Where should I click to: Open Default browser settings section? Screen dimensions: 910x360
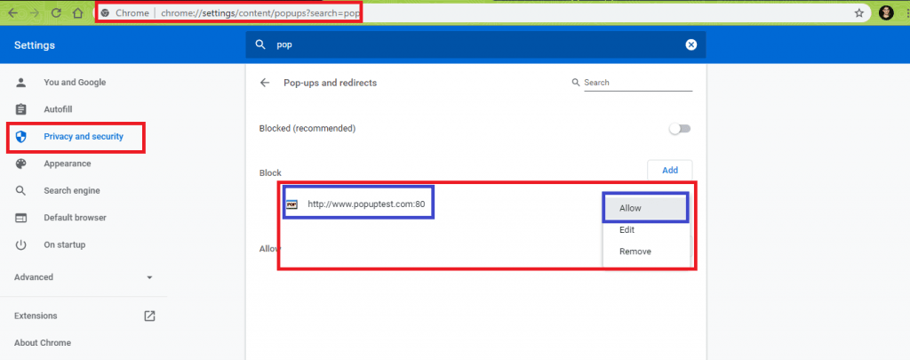(75, 218)
